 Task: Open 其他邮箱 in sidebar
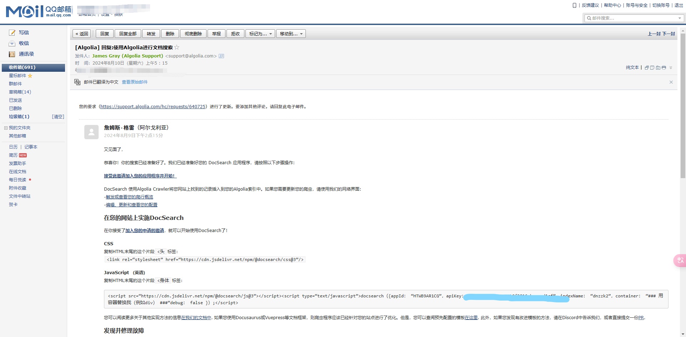pos(18,136)
